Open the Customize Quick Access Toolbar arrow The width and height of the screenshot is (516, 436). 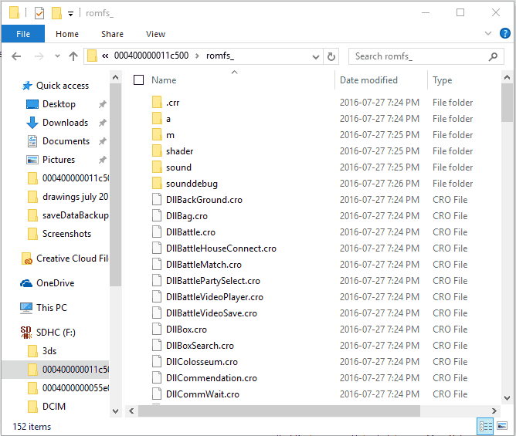coord(70,14)
